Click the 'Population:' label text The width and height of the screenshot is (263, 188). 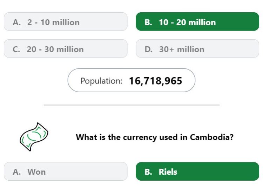tap(101, 81)
